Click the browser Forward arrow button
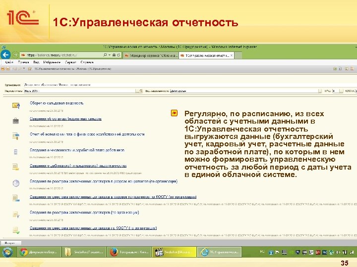 point(15,55)
